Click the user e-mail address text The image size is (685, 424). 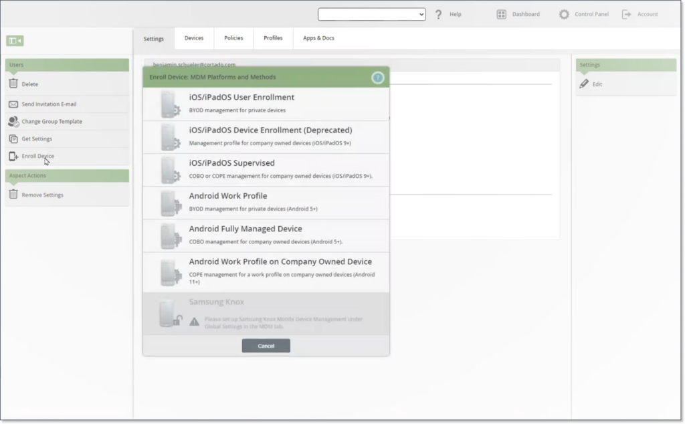pyautogui.click(x=194, y=64)
